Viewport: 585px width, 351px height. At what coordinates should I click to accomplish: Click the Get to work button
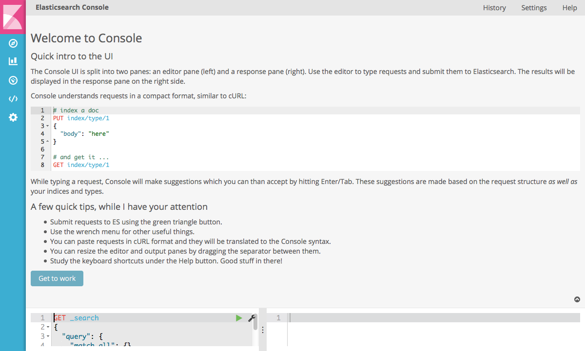[x=57, y=278]
